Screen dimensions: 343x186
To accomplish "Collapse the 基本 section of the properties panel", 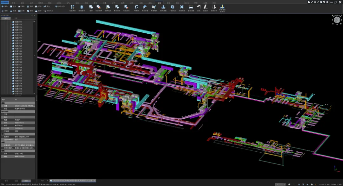I will click(x=3, y=103).
